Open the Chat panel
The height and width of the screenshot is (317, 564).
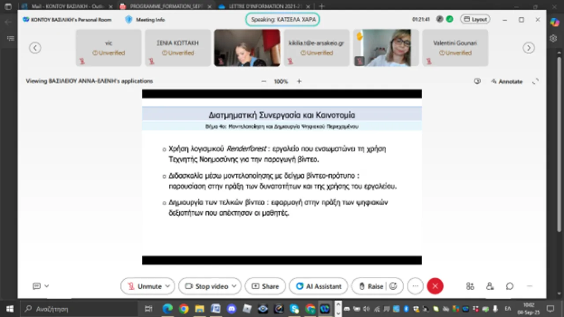pyautogui.click(x=510, y=286)
